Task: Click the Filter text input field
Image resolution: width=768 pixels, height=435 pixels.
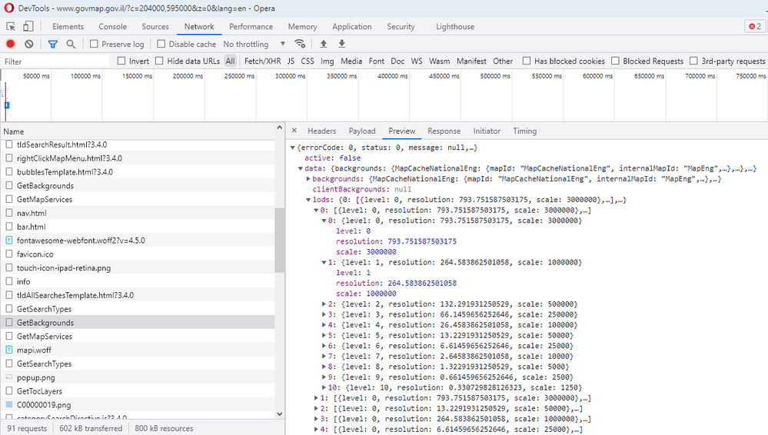Action: coord(55,61)
